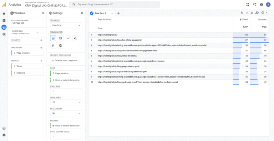This screenshot has height=141, width=274.
Task: Close the Variables panel
Action: click(x=43, y=13)
